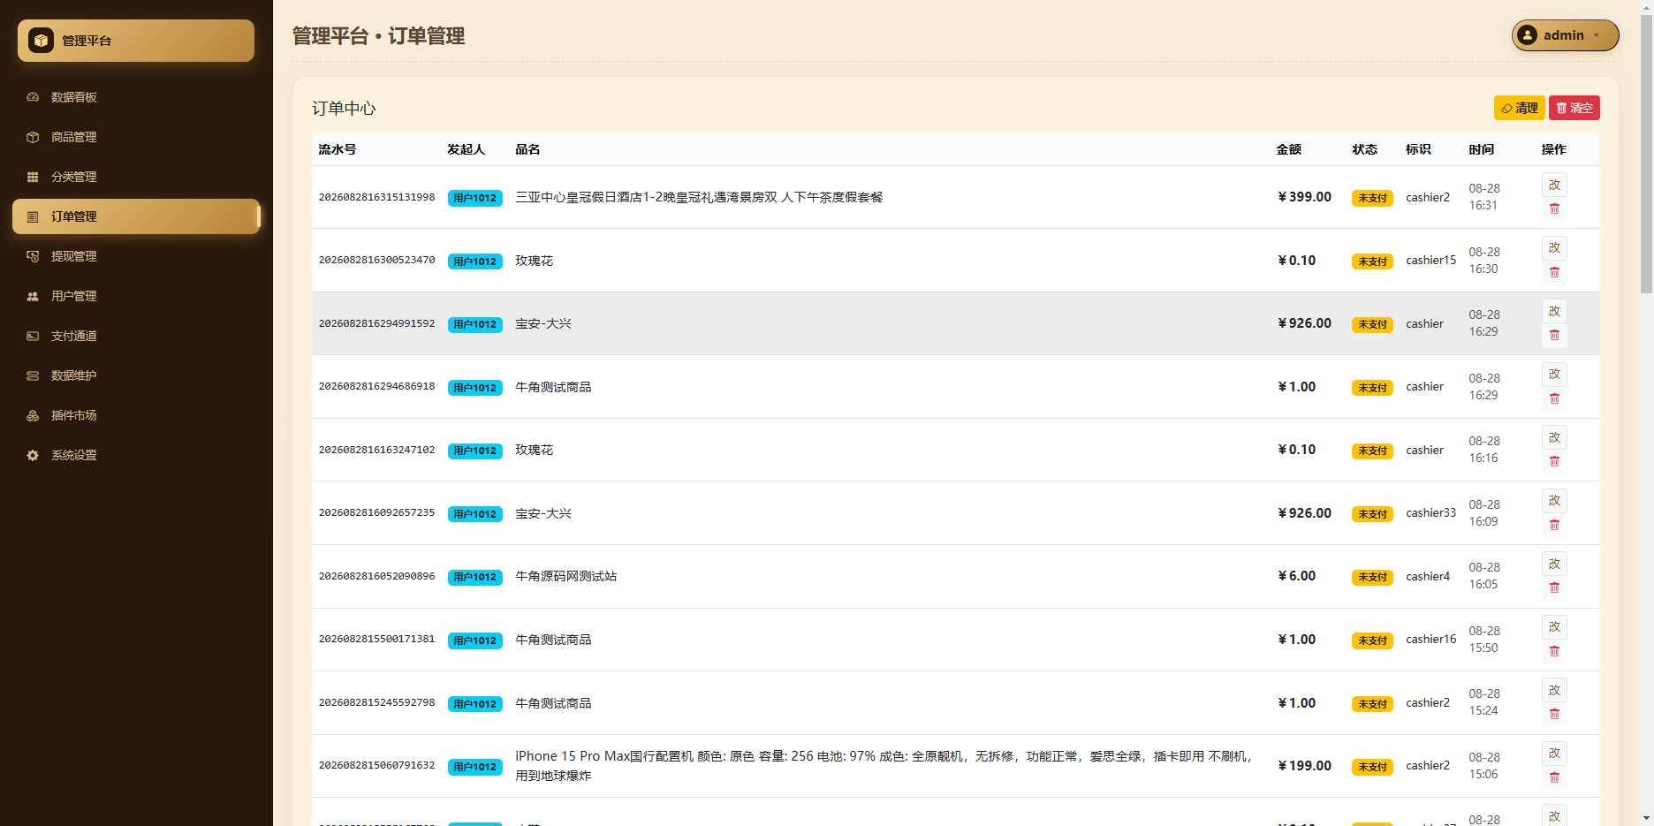Edit the 16:29 牛角测试商品 order
Image resolution: width=1654 pixels, height=826 pixels.
coord(1554,374)
